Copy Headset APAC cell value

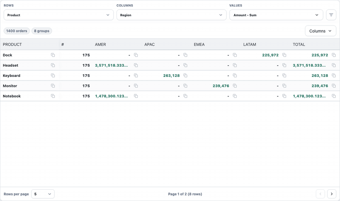tap(185, 65)
